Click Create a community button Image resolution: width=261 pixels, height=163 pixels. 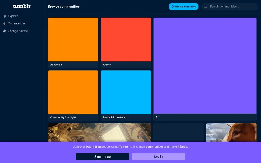tap(184, 7)
